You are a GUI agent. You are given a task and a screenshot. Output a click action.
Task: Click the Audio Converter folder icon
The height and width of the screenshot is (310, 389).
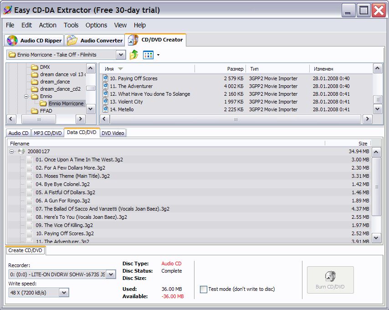click(72, 41)
